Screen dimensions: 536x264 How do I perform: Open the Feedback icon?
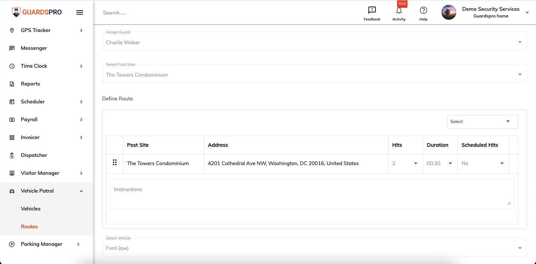click(372, 10)
